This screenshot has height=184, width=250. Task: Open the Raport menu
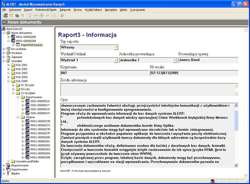28,10
